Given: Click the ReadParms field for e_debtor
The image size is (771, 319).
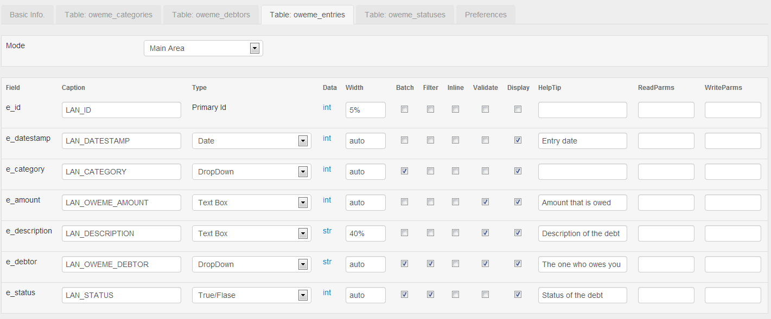Looking at the screenshot, I should click(666, 264).
